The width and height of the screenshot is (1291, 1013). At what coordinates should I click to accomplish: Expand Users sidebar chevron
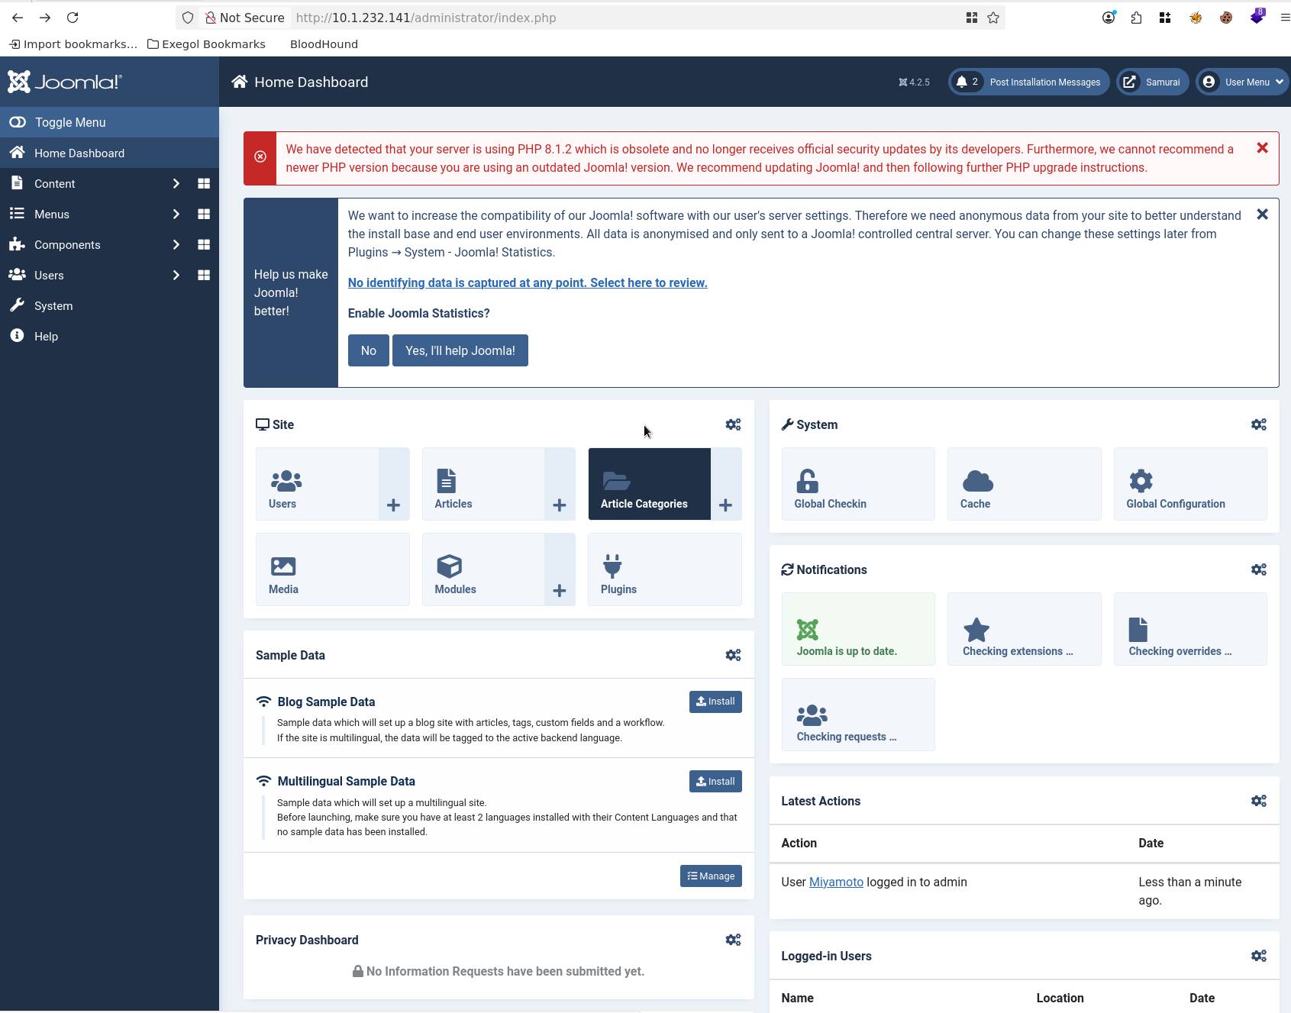click(176, 275)
